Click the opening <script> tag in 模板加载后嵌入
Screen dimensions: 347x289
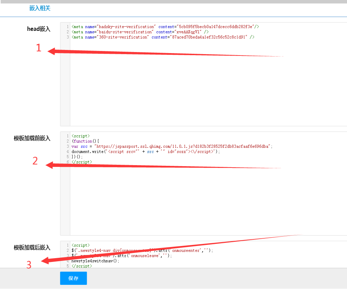(81, 245)
